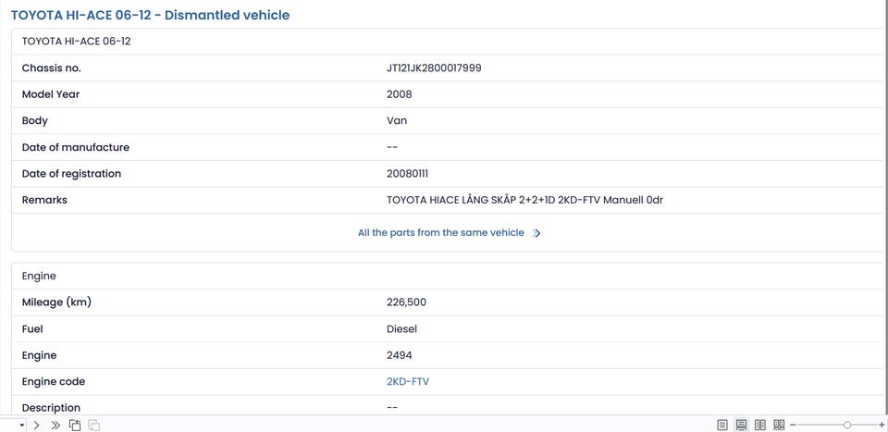Click the 2KD-FTV engine code link
The width and height of the screenshot is (888, 432).
408,382
